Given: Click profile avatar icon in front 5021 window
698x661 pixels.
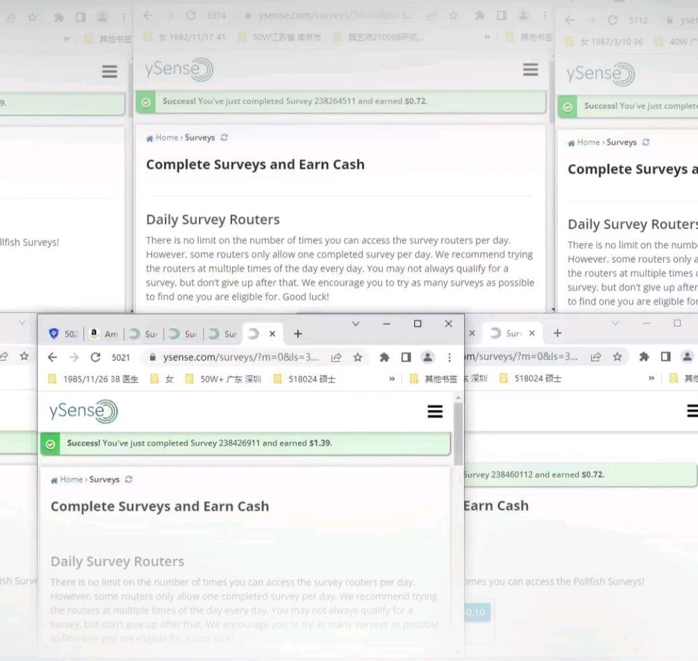Looking at the screenshot, I should coord(428,357).
